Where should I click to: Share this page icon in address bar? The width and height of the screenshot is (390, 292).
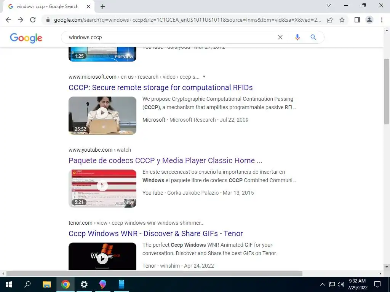click(x=330, y=20)
